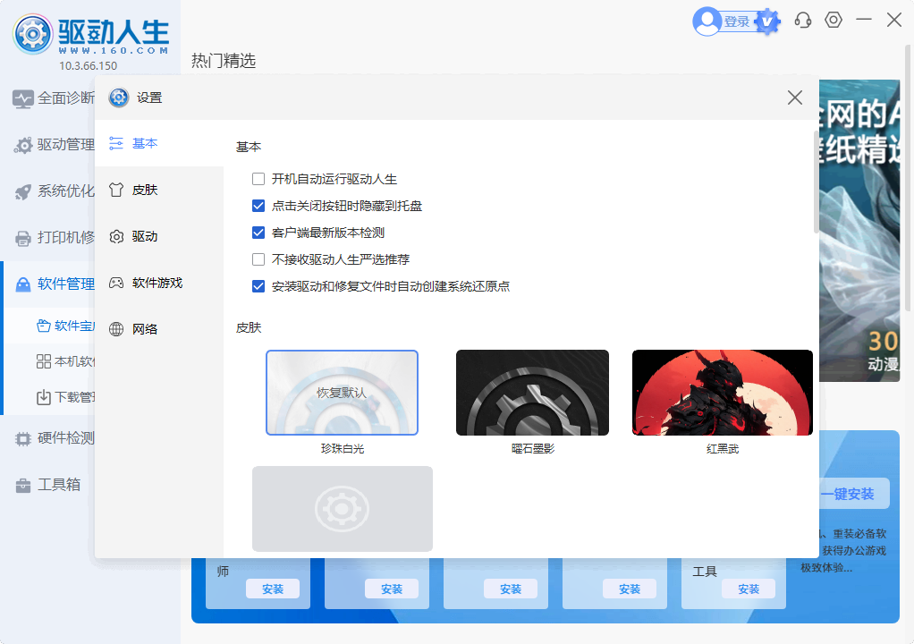Viewport: 914px width, 644px height.
Task: Click version number 10.3.66.150
Action: point(88,66)
